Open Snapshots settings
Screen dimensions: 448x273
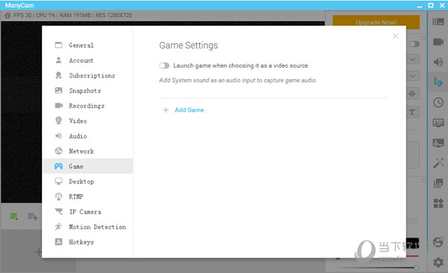pyautogui.click(x=87, y=90)
